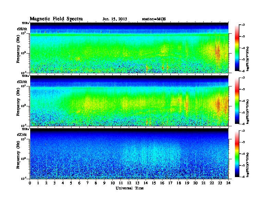272x210 pixels.
Task: Click the "station=MOS" label
Action: click(x=154, y=19)
